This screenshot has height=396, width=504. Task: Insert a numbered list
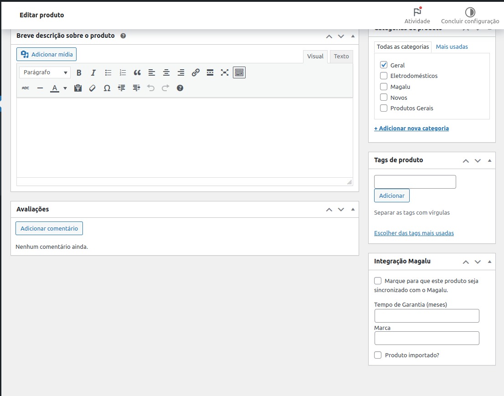tap(123, 72)
